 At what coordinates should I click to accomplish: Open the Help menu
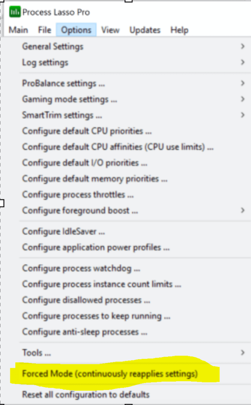pyautogui.click(x=179, y=30)
